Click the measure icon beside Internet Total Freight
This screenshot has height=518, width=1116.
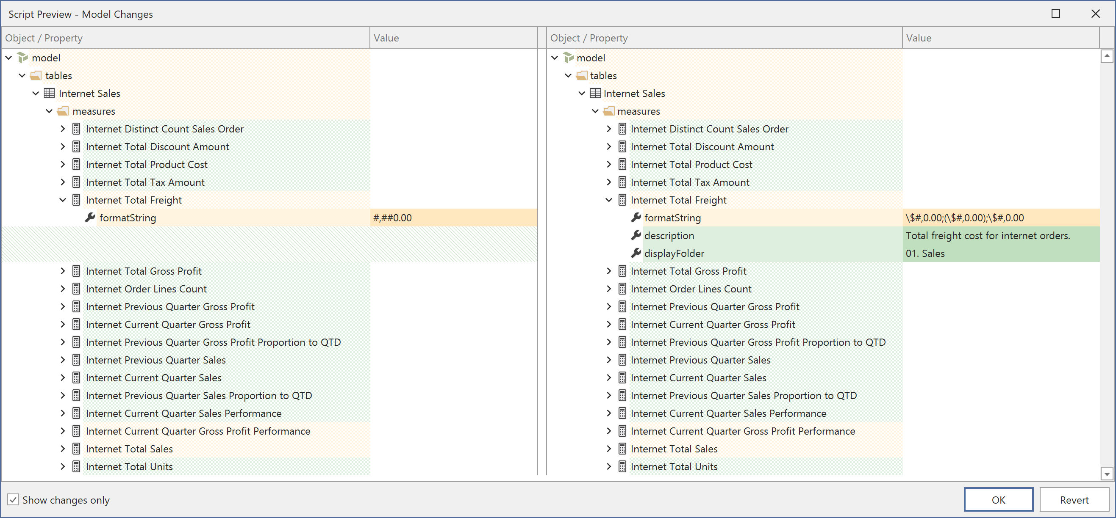pyautogui.click(x=76, y=199)
